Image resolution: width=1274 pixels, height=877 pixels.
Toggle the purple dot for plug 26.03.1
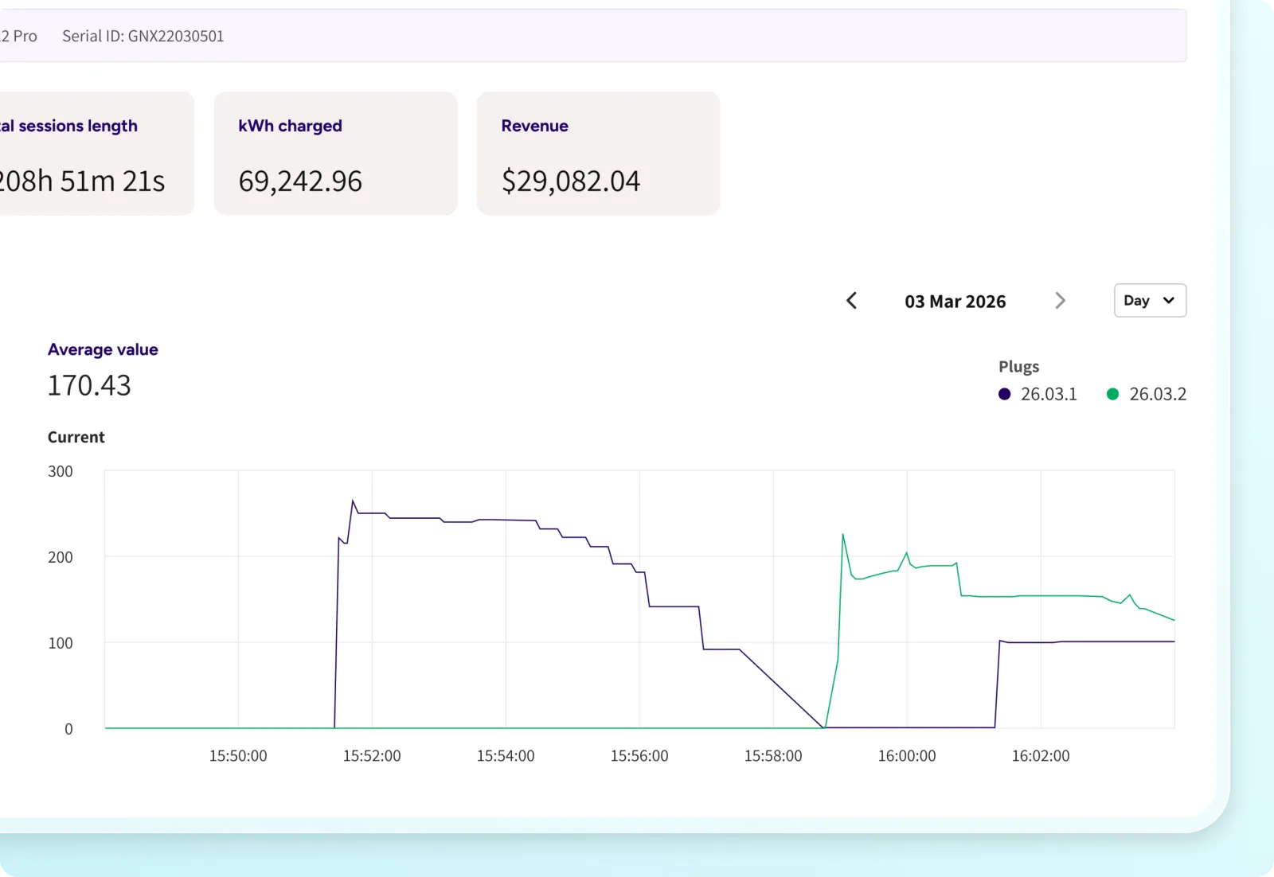(1004, 394)
